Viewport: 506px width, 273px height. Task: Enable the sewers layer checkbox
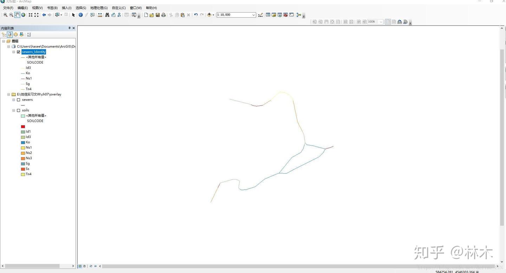click(x=19, y=100)
